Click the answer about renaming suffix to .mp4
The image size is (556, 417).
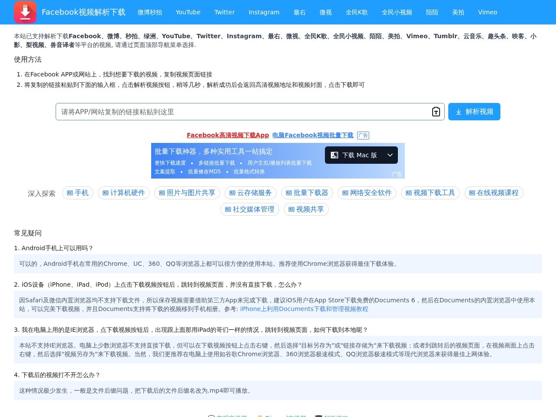click(278, 391)
